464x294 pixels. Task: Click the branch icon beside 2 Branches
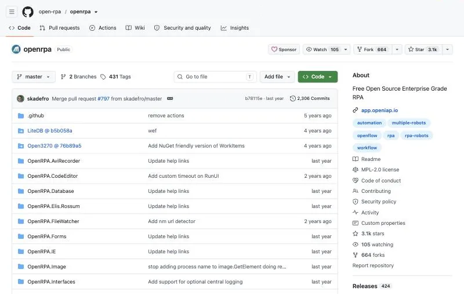[x=63, y=77]
